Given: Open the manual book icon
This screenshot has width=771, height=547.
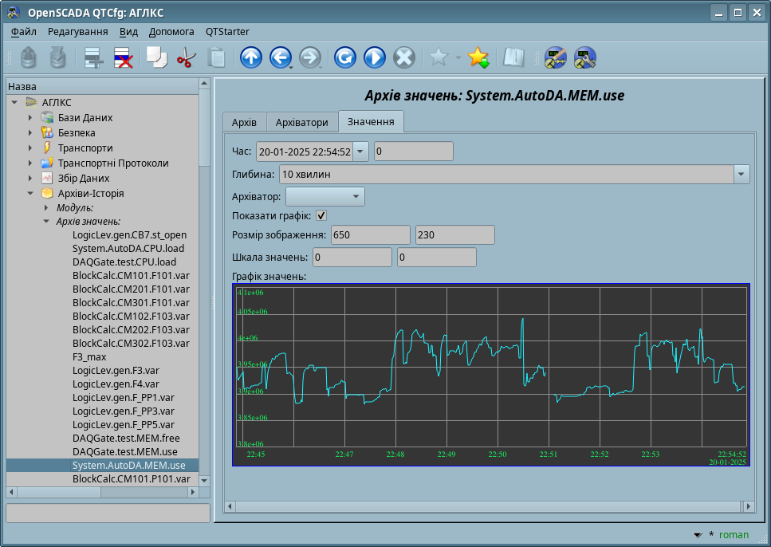Looking at the screenshot, I should pos(513,57).
